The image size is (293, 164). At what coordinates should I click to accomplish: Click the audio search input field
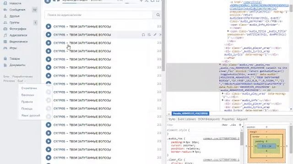[99, 15]
